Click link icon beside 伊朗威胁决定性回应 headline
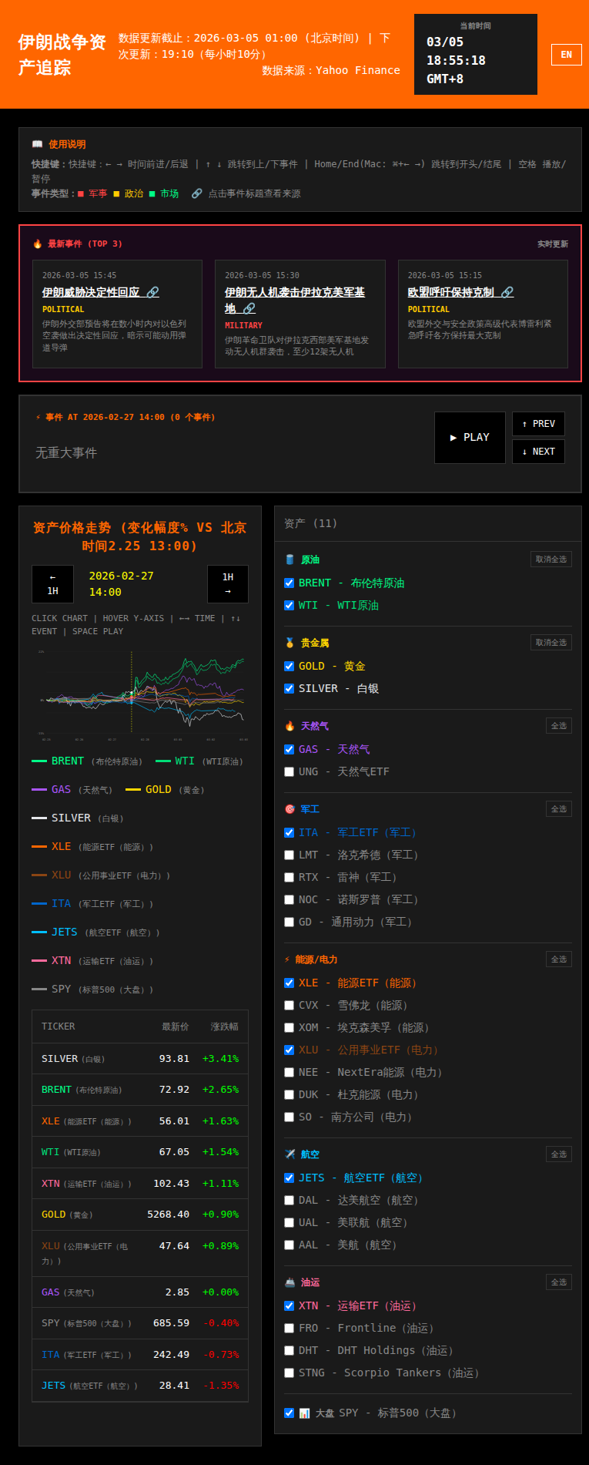Screen dimensions: 589x1465 point(152,292)
